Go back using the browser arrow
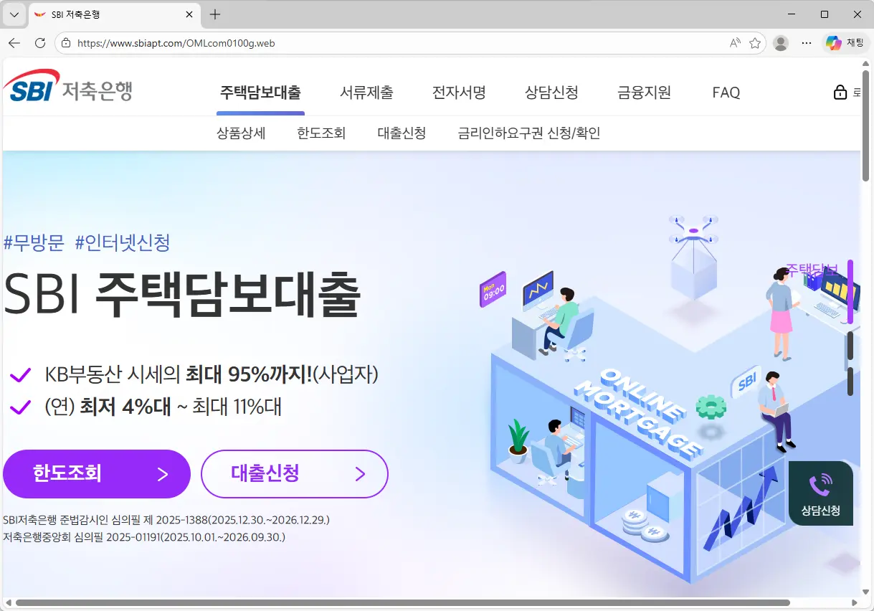Viewport: 874px width, 611px height. click(14, 43)
